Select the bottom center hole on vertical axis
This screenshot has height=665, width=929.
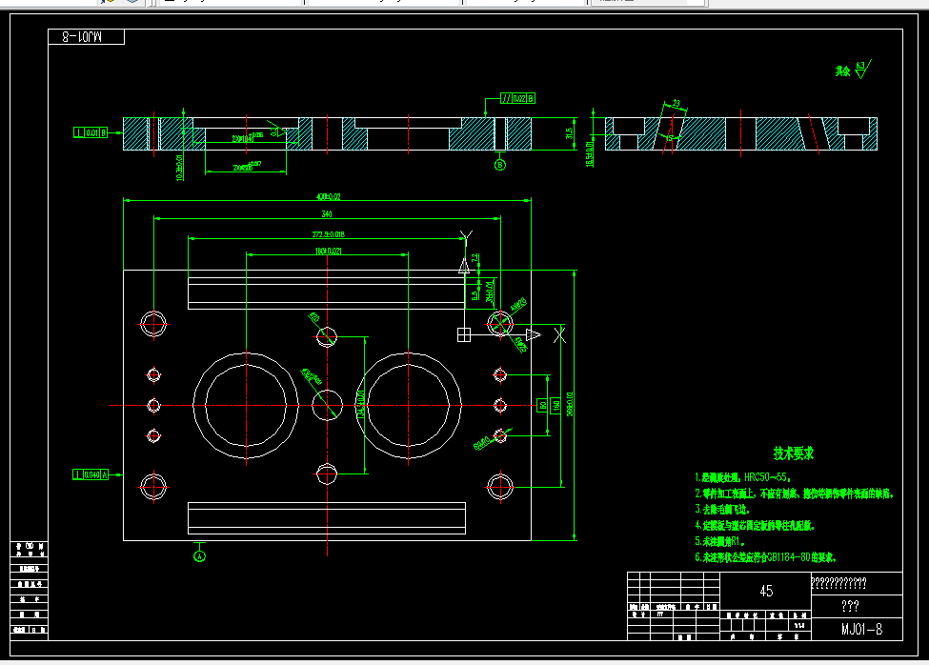[x=327, y=474]
